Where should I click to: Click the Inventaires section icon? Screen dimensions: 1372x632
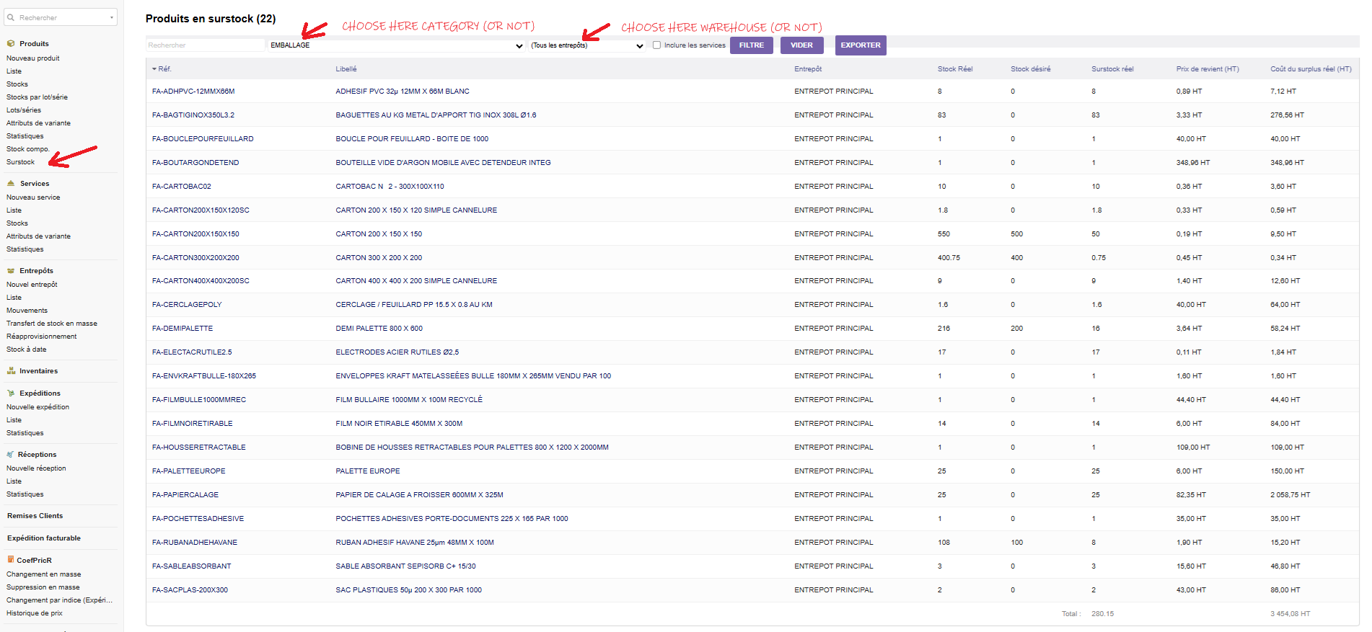point(11,371)
